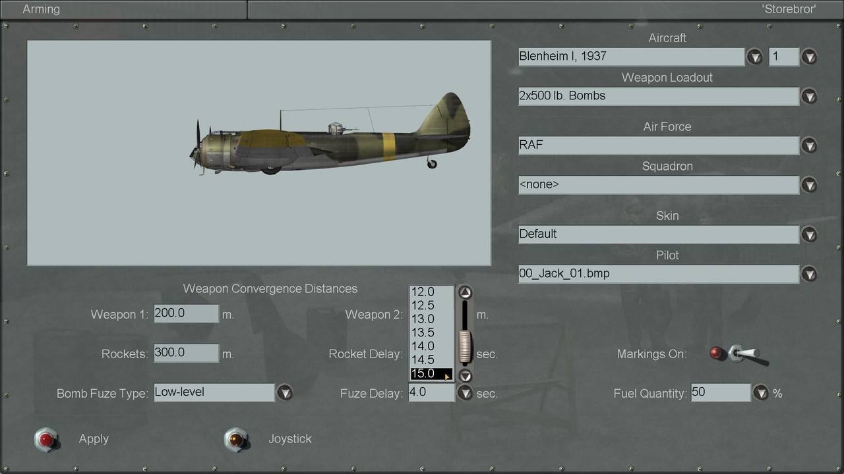This screenshot has height=474, width=844.
Task: Click the Pilot 00_Jack_01.bmp field
Action: [x=659, y=274]
